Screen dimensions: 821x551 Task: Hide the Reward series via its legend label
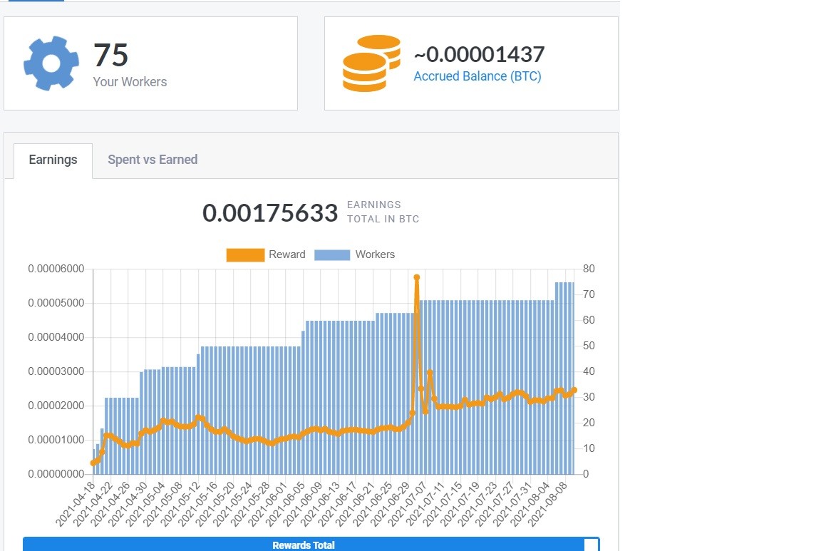pos(287,254)
